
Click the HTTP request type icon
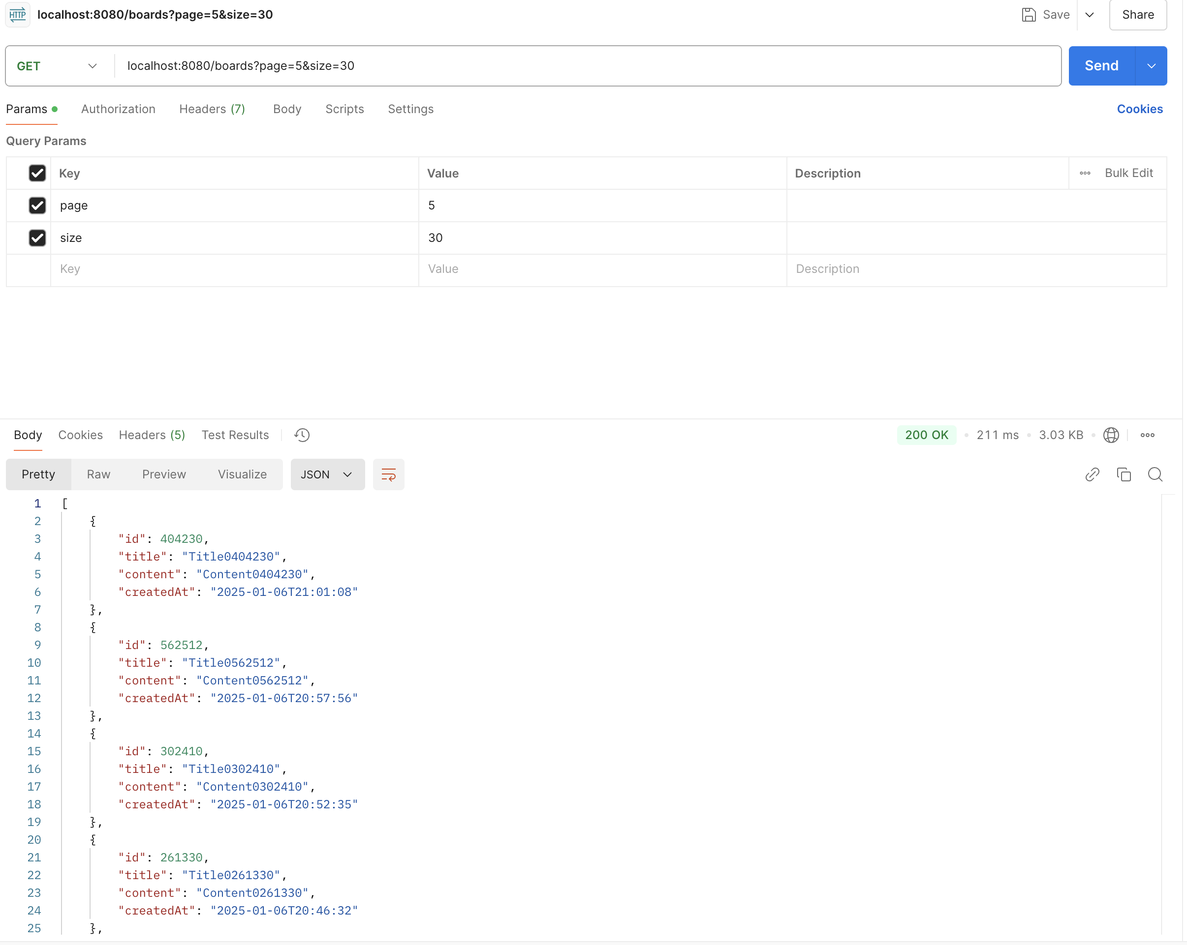point(18,14)
